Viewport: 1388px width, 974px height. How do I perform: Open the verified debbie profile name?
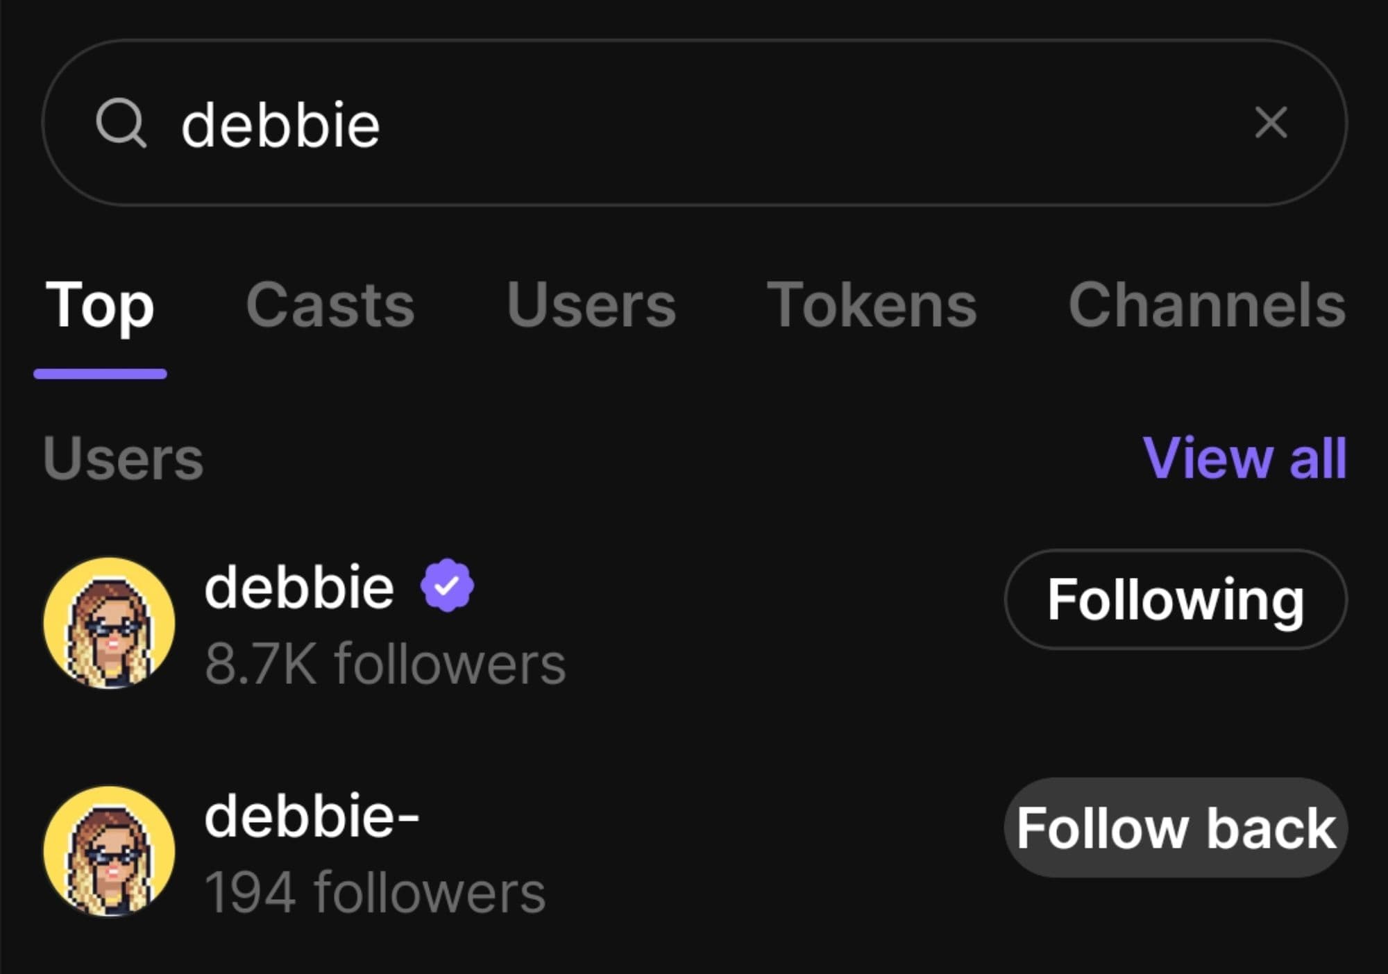pyautogui.click(x=299, y=587)
